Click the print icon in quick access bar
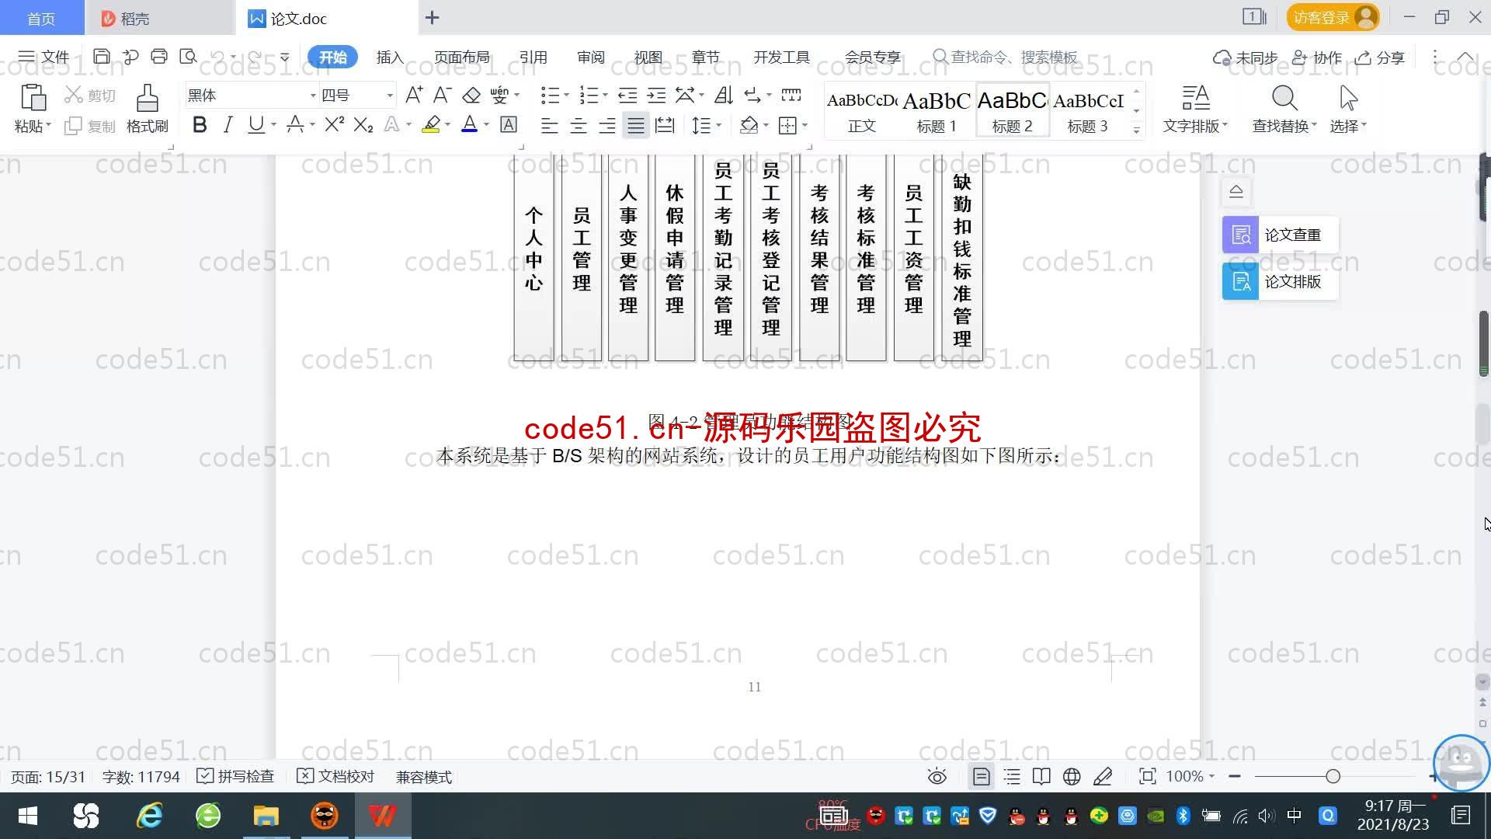Screen dimensions: 1491x839 click(159, 57)
